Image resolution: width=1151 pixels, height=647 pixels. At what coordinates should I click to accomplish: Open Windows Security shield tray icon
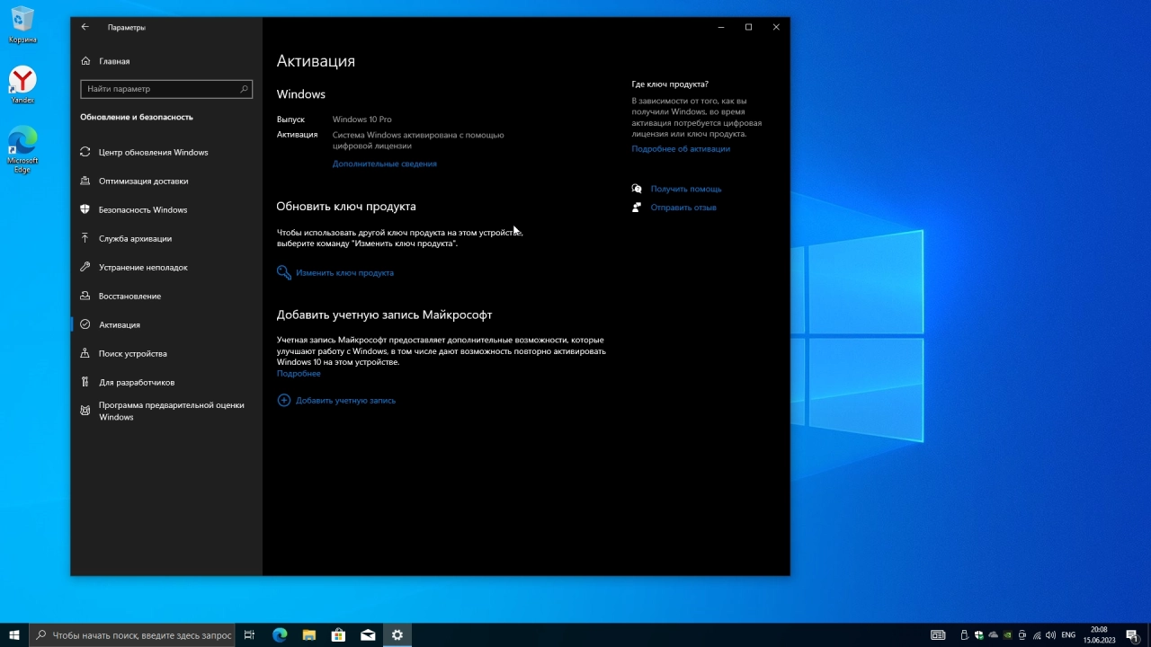pos(978,634)
